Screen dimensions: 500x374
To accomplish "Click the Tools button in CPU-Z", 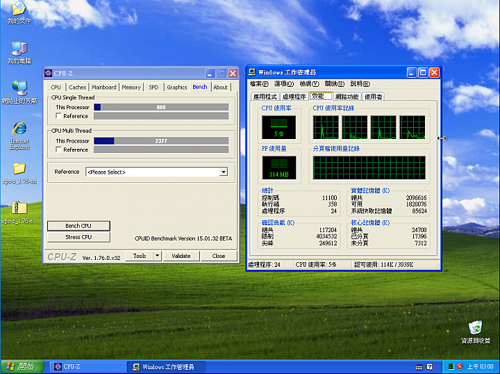I will click(140, 256).
